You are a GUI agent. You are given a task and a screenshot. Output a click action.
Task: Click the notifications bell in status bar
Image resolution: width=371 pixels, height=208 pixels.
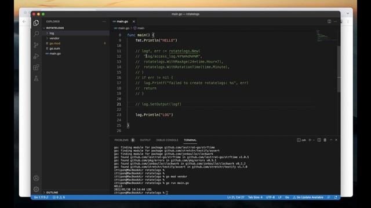[336, 198]
